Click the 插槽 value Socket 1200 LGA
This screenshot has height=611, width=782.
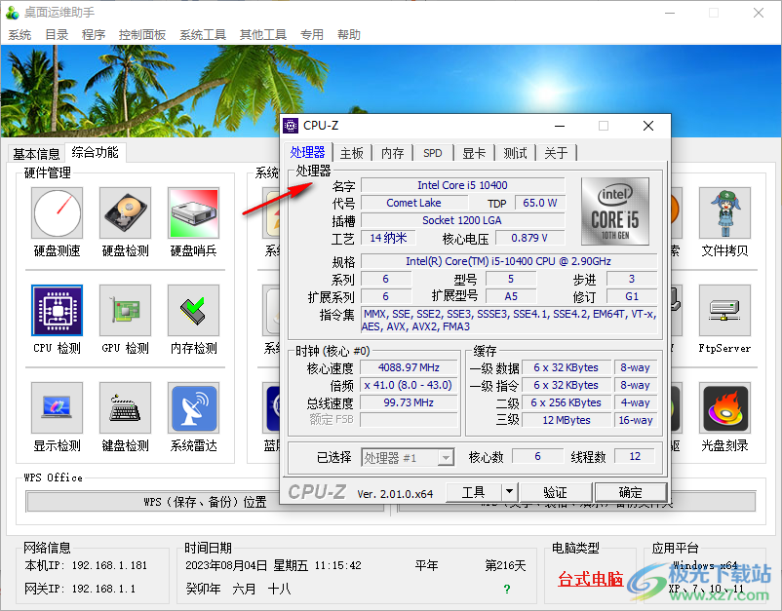click(462, 220)
